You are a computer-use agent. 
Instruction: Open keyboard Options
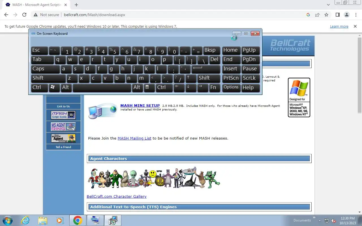231,88
